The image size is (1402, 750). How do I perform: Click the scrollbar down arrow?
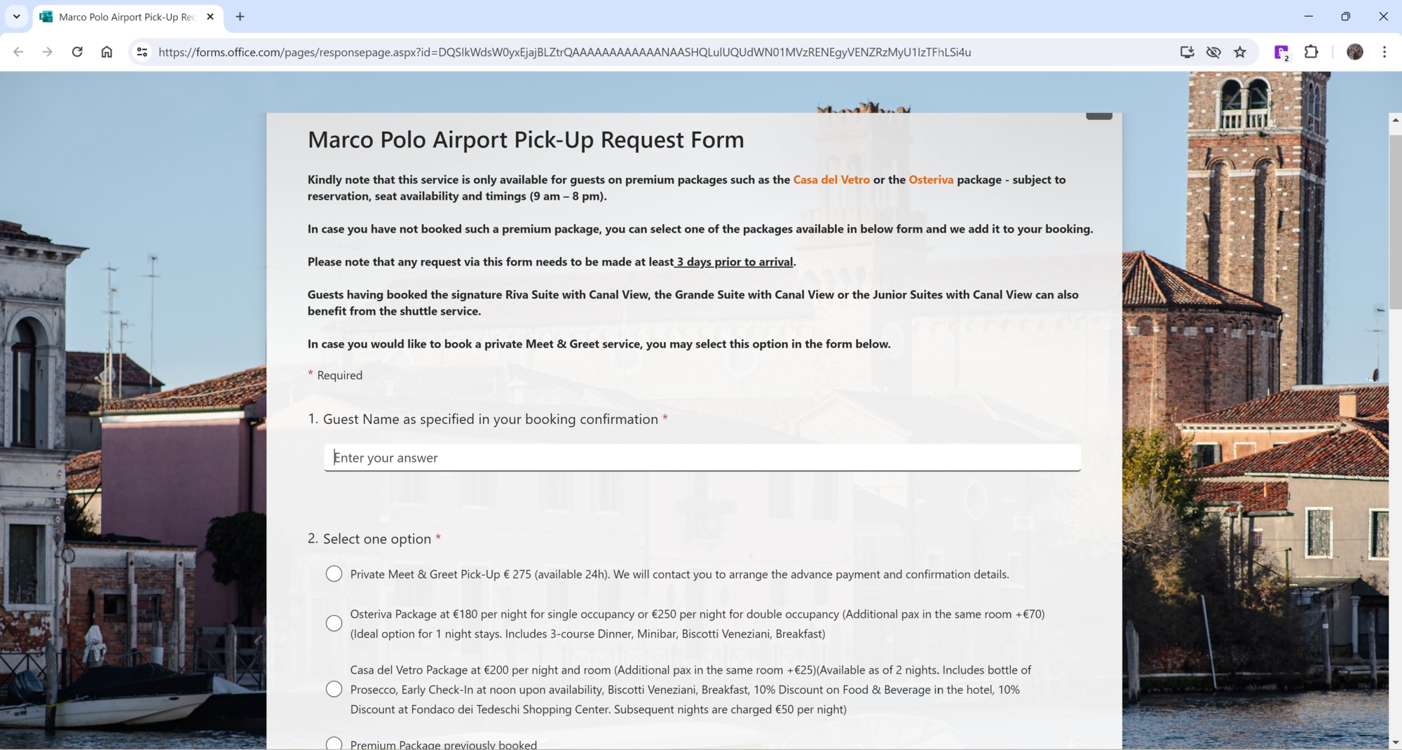click(x=1395, y=742)
